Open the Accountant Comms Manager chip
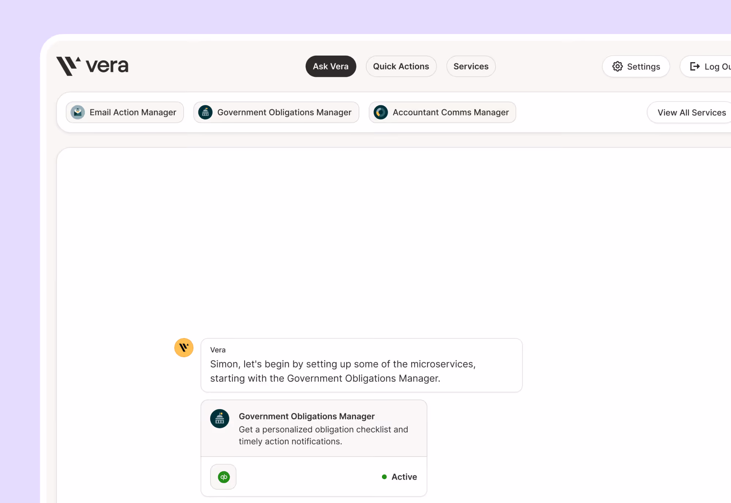The height and width of the screenshot is (503, 731). point(442,112)
